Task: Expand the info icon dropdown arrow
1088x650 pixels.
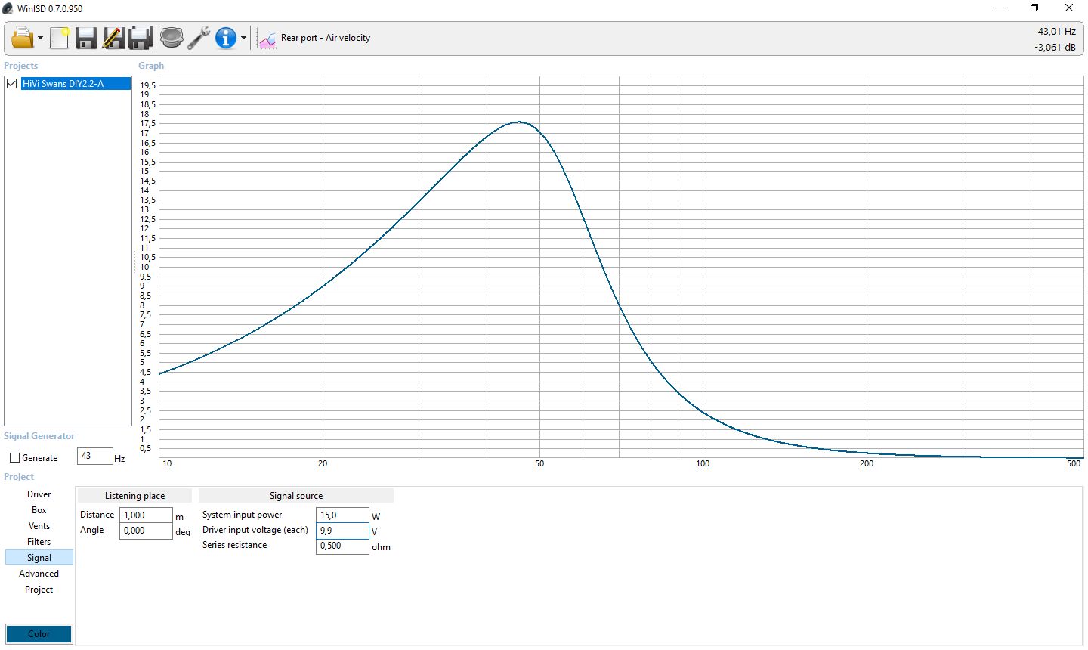Action: click(x=243, y=39)
